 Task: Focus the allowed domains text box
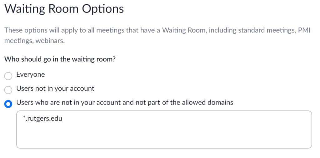pyautogui.click(x=164, y=129)
